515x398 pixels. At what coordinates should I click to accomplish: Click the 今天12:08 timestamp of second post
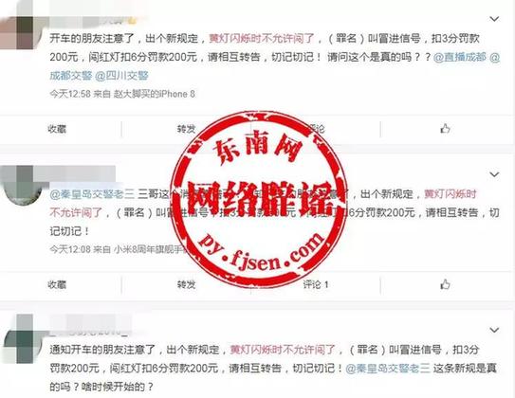(70, 249)
